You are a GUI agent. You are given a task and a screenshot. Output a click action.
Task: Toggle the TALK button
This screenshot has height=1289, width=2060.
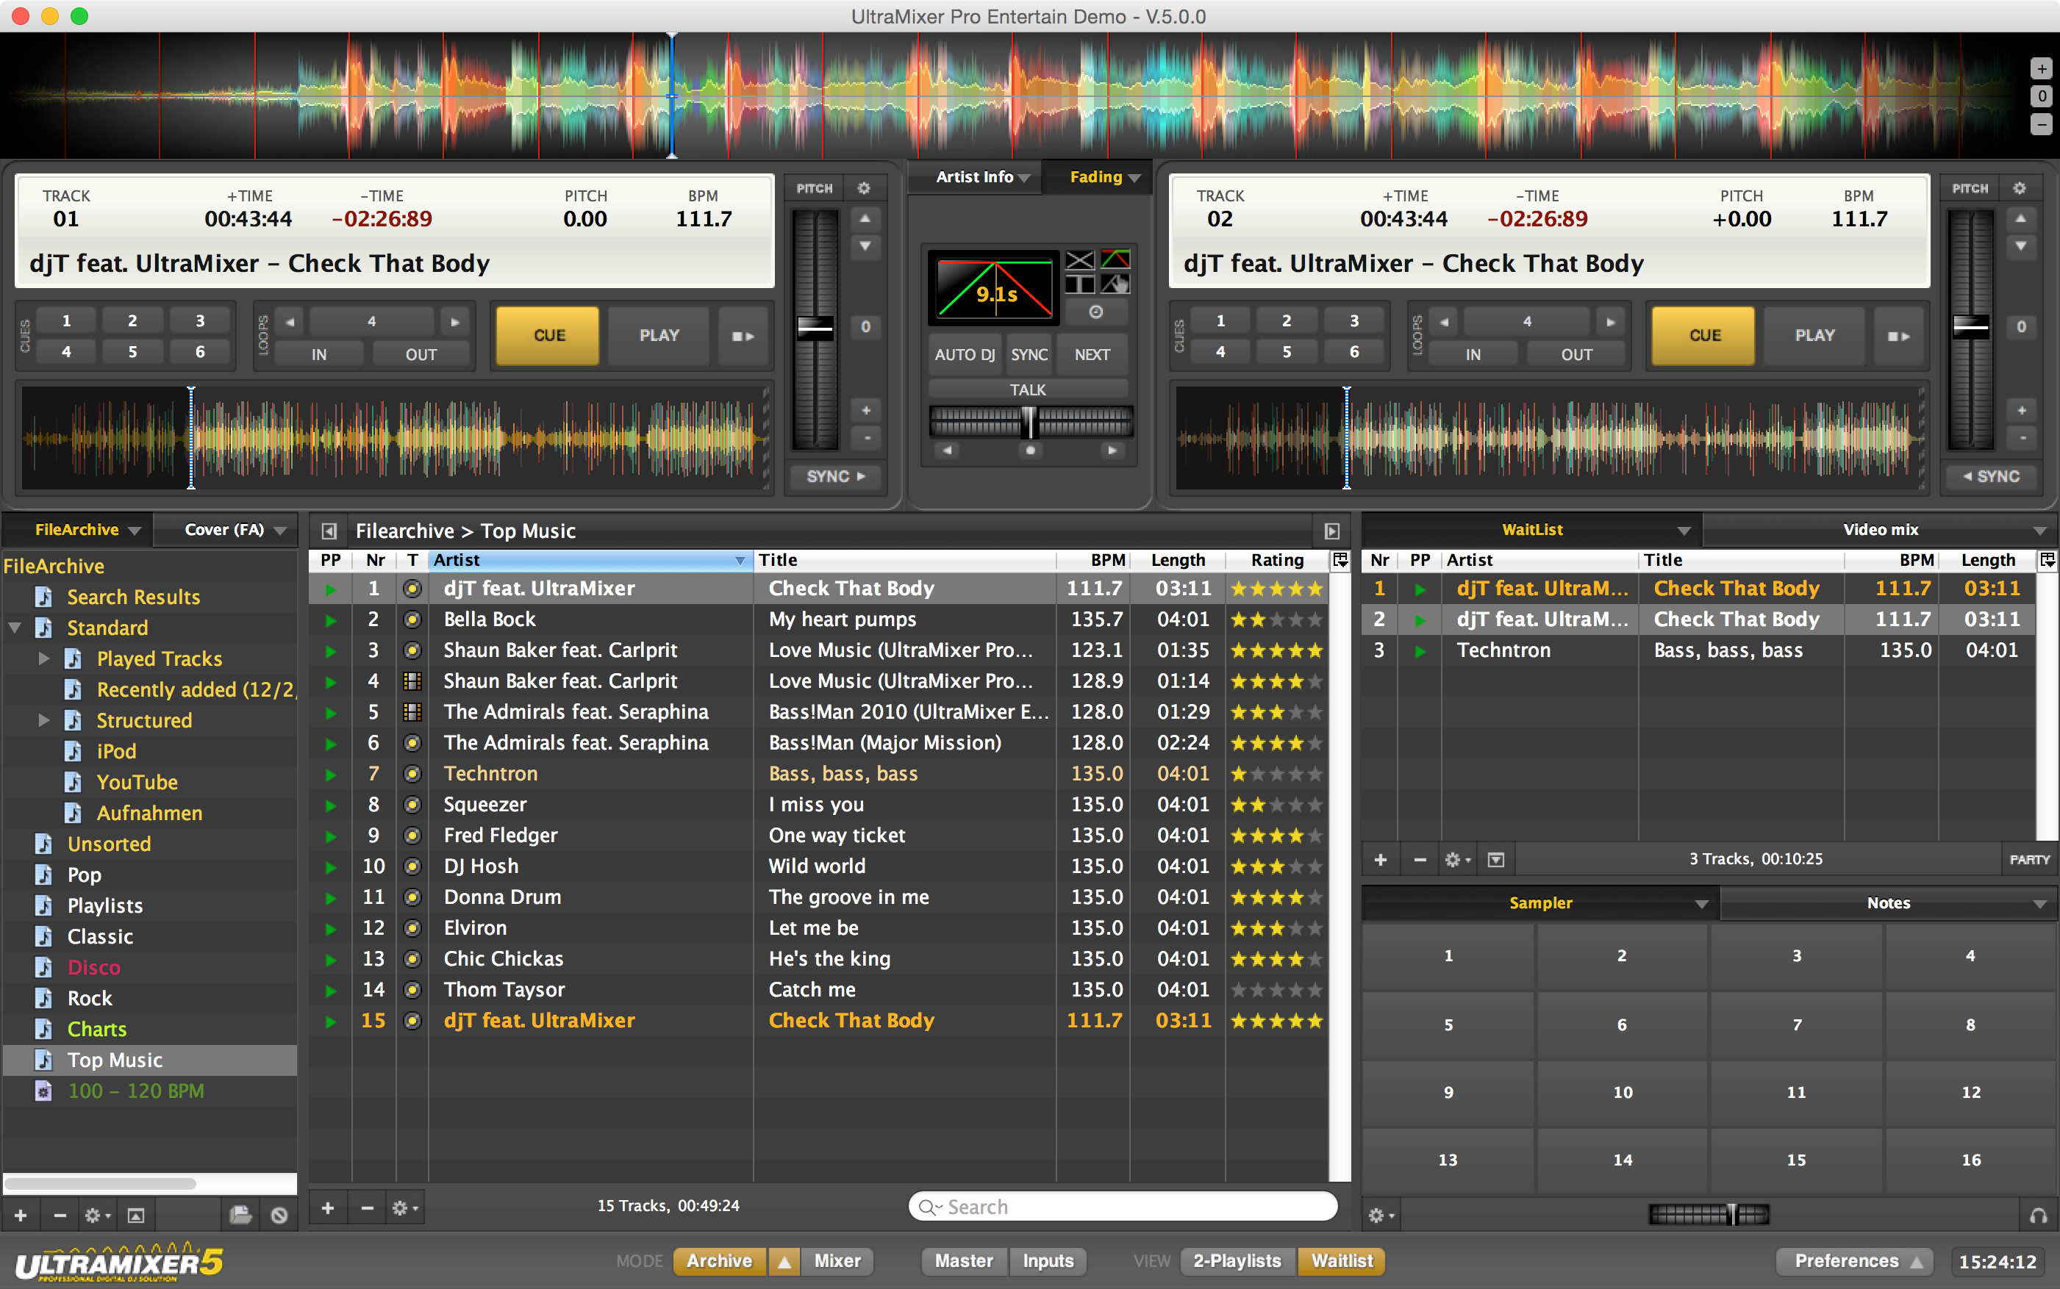1028,389
